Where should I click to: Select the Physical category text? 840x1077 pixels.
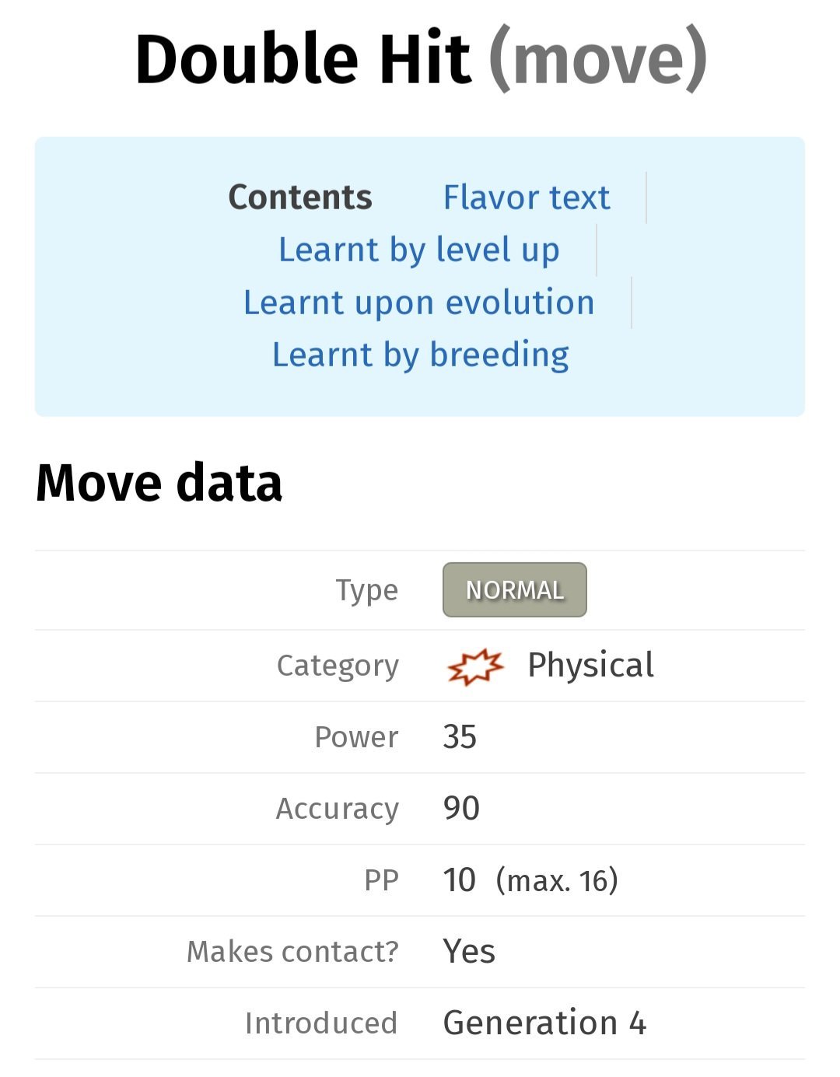590,666
